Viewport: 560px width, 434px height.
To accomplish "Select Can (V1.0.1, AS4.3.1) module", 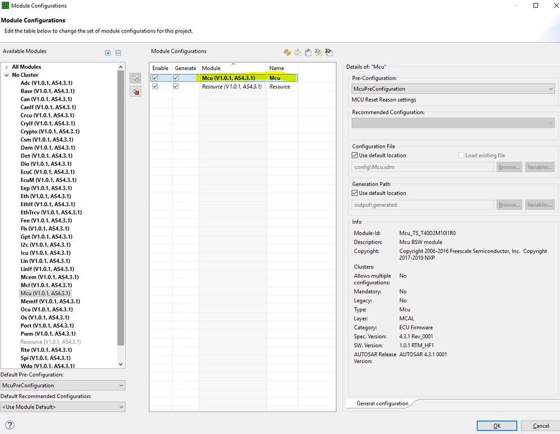I will click(46, 99).
